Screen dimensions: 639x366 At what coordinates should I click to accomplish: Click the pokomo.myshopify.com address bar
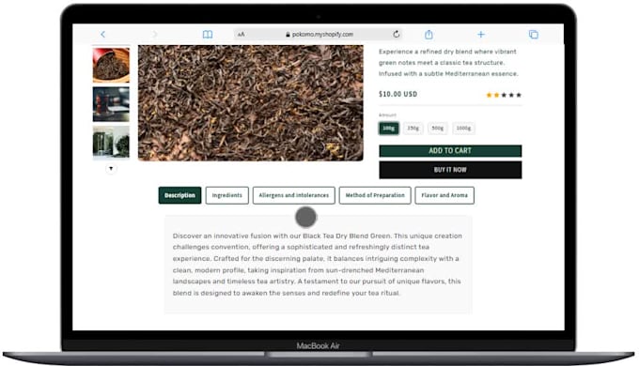(x=319, y=34)
